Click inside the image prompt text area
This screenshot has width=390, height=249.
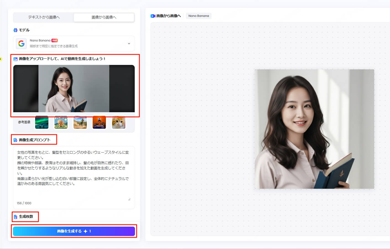point(74,171)
